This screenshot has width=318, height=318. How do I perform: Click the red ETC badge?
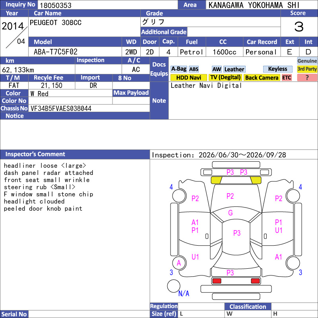pos(287,78)
